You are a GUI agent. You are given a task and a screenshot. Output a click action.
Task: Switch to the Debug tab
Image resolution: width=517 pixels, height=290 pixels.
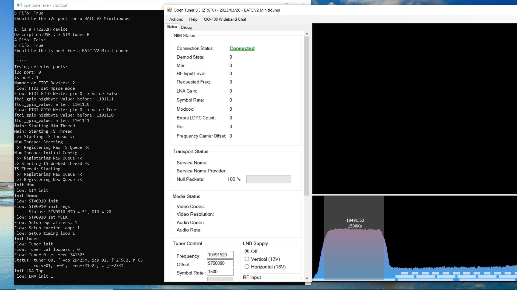186,27
